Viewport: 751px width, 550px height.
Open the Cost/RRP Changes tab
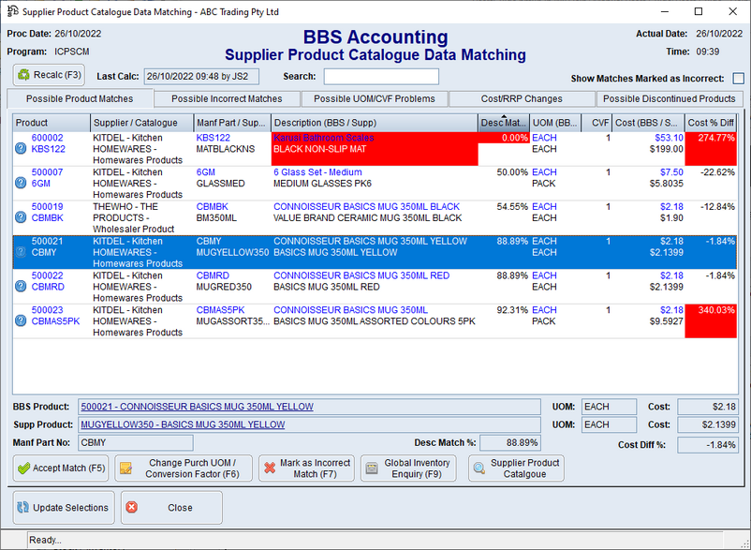click(x=523, y=98)
